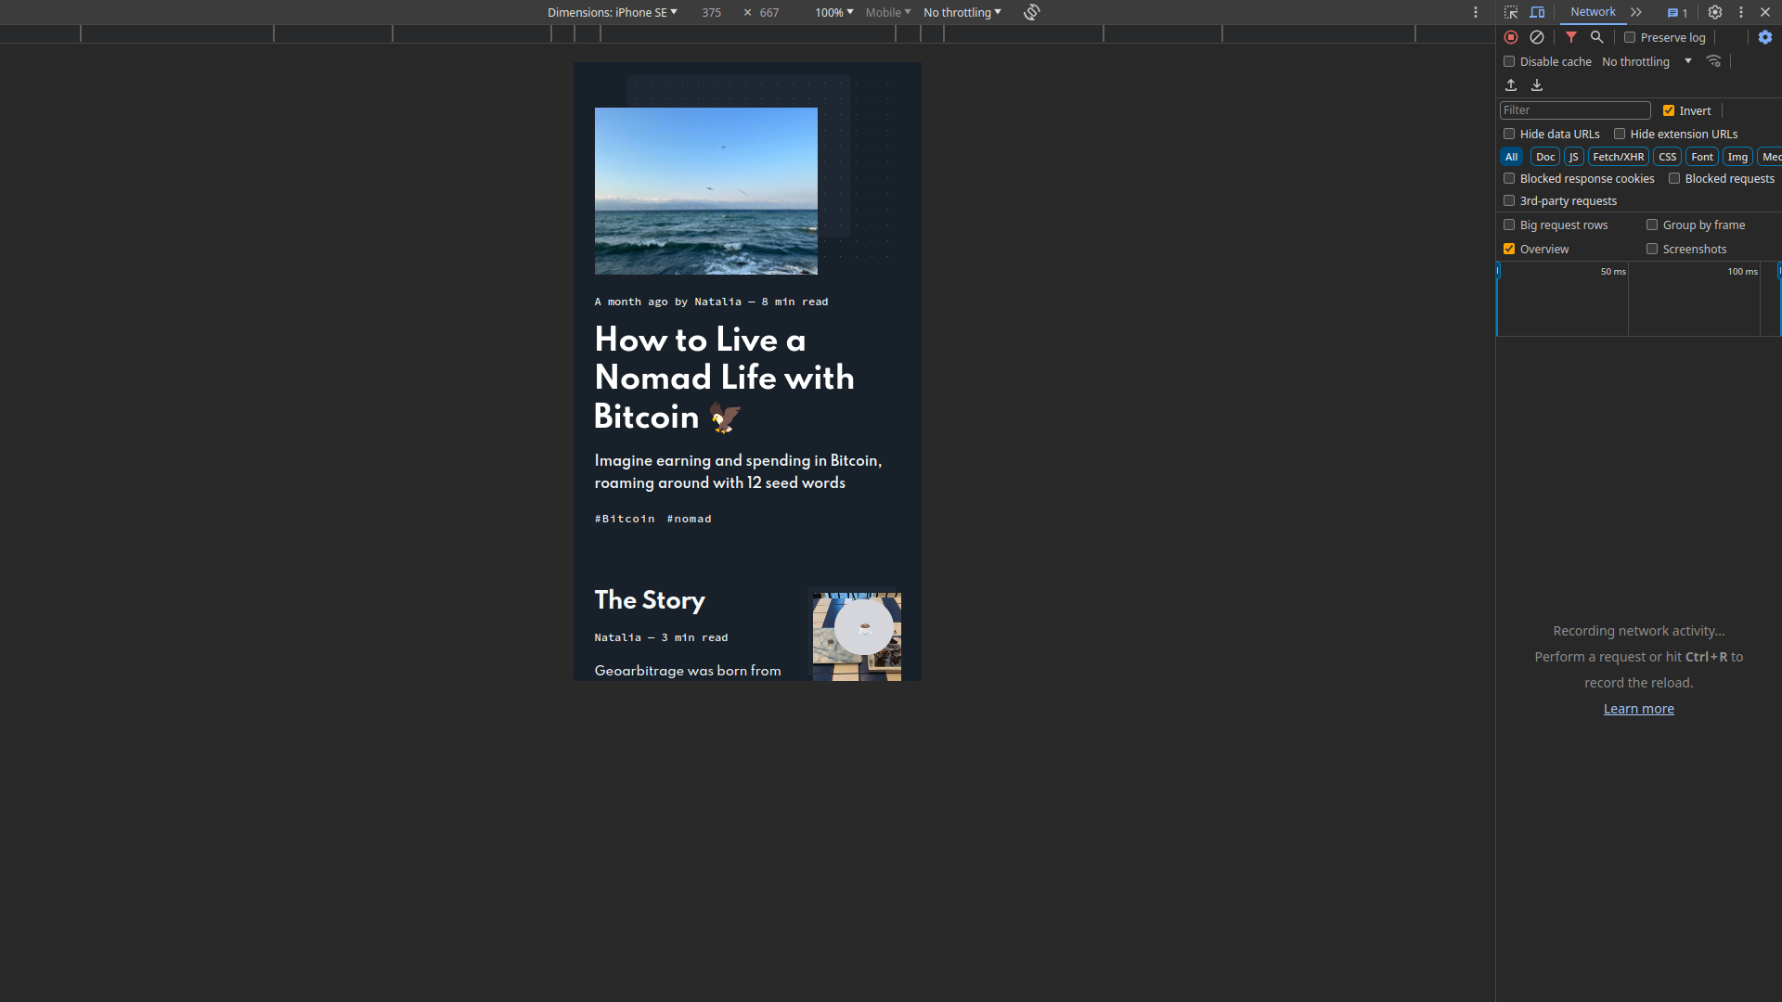Screen dimensions: 1782x1002
Task: Click the Learn more link
Action: (x=1638, y=709)
